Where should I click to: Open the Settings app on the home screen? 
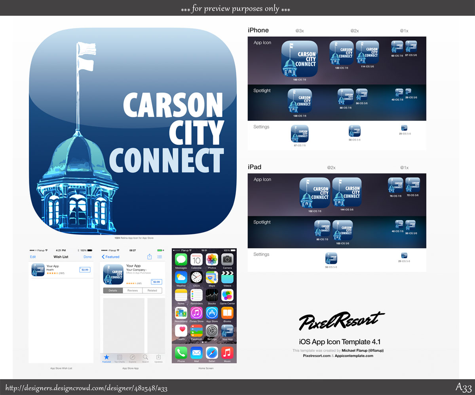coord(212,331)
